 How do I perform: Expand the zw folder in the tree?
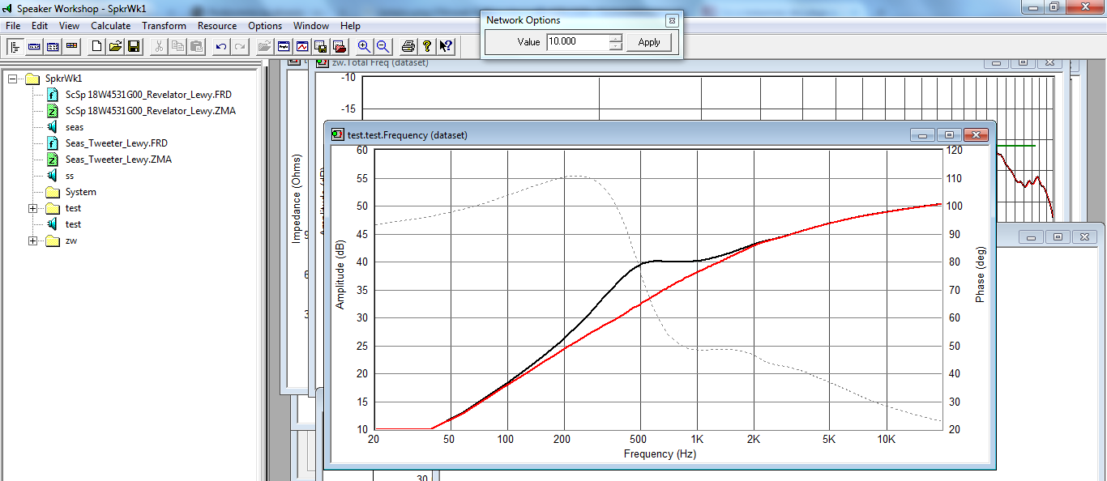(32, 240)
